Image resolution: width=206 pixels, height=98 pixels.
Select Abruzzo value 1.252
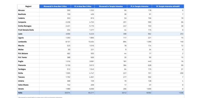[x=92, y=10]
